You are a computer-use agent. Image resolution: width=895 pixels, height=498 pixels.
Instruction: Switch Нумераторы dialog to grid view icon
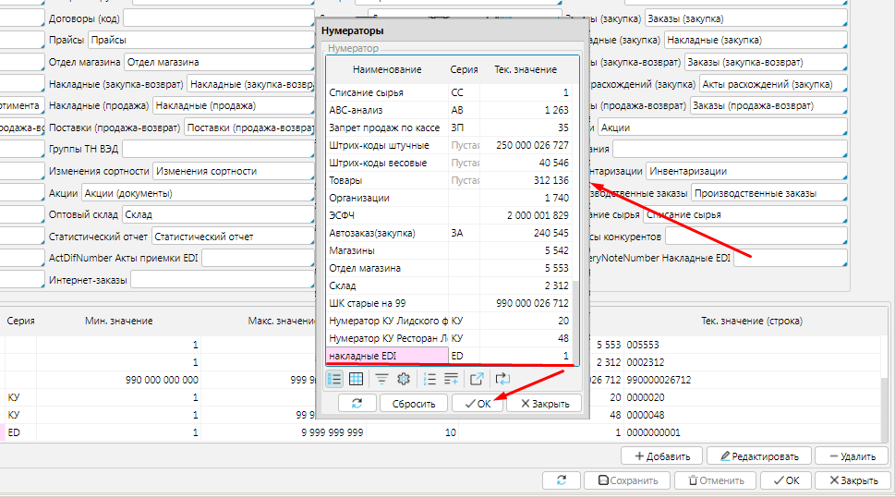pyautogui.click(x=356, y=378)
